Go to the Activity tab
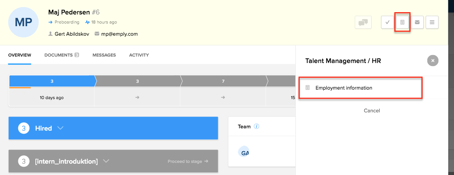 click(x=139, y=55)
